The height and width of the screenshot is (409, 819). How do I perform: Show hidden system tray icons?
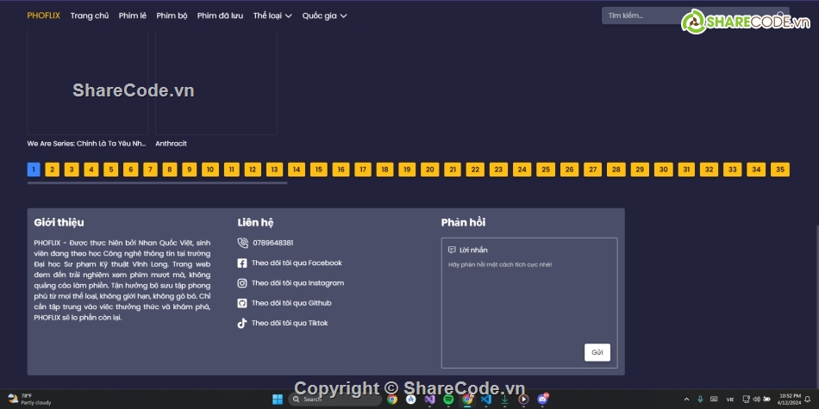[x=686, y=400]
